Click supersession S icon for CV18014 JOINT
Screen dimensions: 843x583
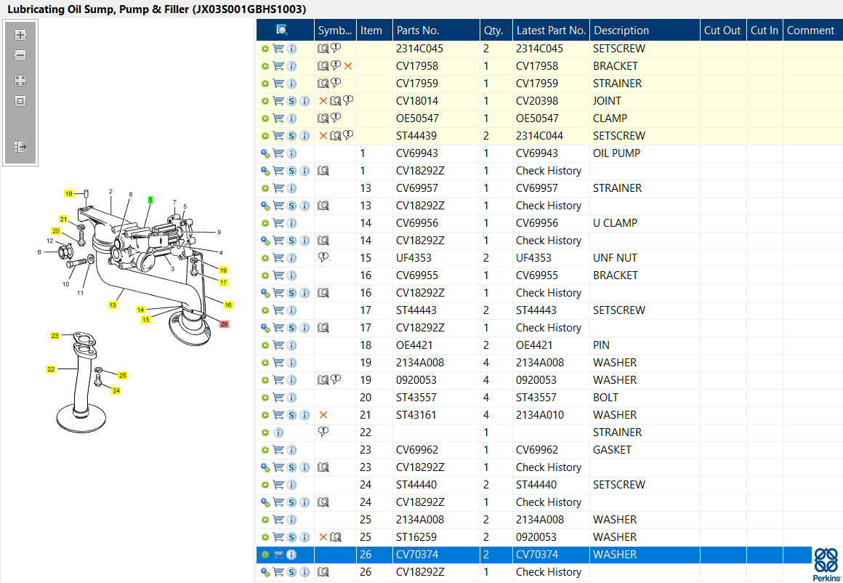coord(291,101)
